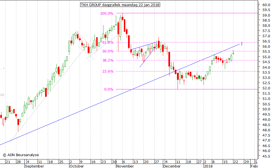Click the date label 28 before September

click(x=19, y=162)
